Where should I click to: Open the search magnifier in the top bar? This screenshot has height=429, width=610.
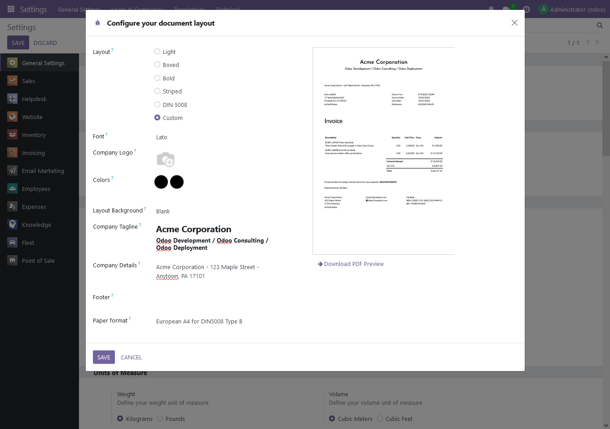[x=600, y=26]
